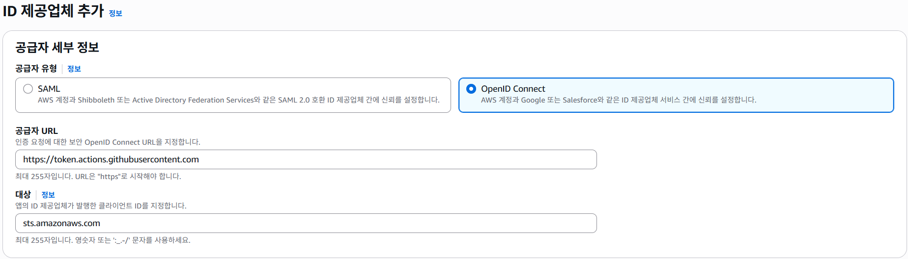Click the ID 제공업체 추가 page title
The width and height of the screenshot is (908, 259).
(x=54, y=11)
